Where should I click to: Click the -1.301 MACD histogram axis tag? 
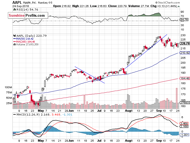[x=184, y=135]
